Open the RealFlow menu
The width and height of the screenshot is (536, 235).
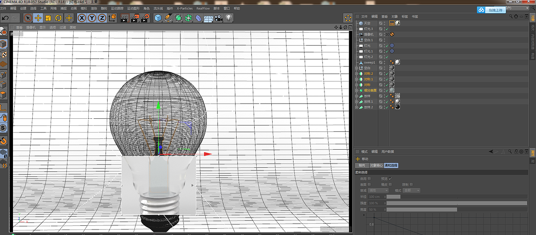point(203,8)
